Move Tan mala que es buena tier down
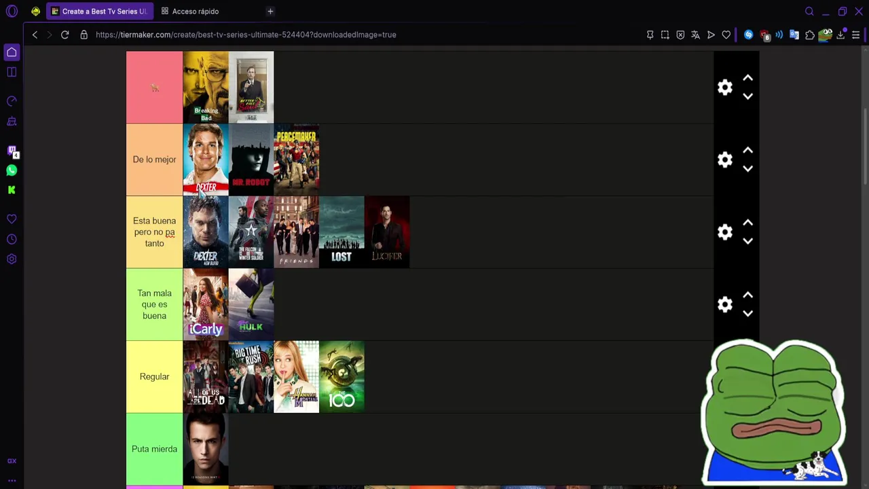This screenshot has height=489, width=869. pyautogui.click(x=747, y=314)
